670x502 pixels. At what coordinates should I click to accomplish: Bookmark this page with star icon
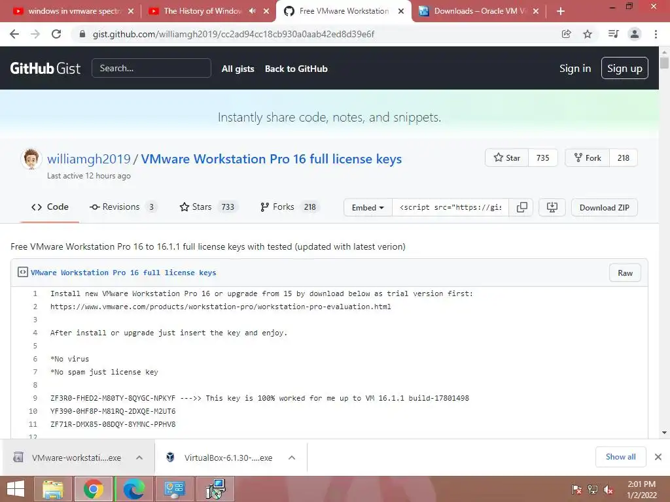click(588, 34)
